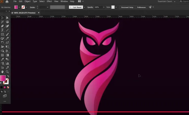Image resolution: width=189 pixels, height=115 pixels.
Task: Select the Column Graph tool
Action: [x=7, y=63]
